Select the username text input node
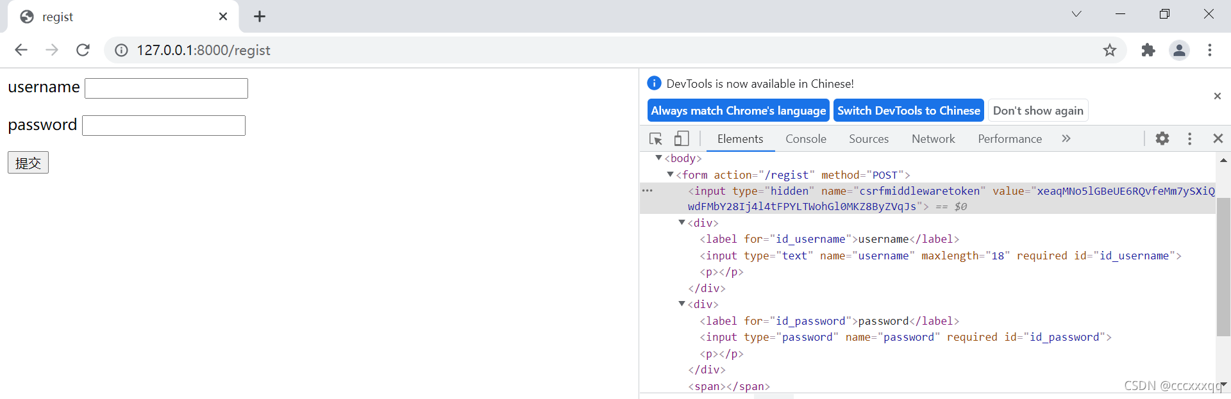Viewport: 1231px width, 399px height. [941, 256]
